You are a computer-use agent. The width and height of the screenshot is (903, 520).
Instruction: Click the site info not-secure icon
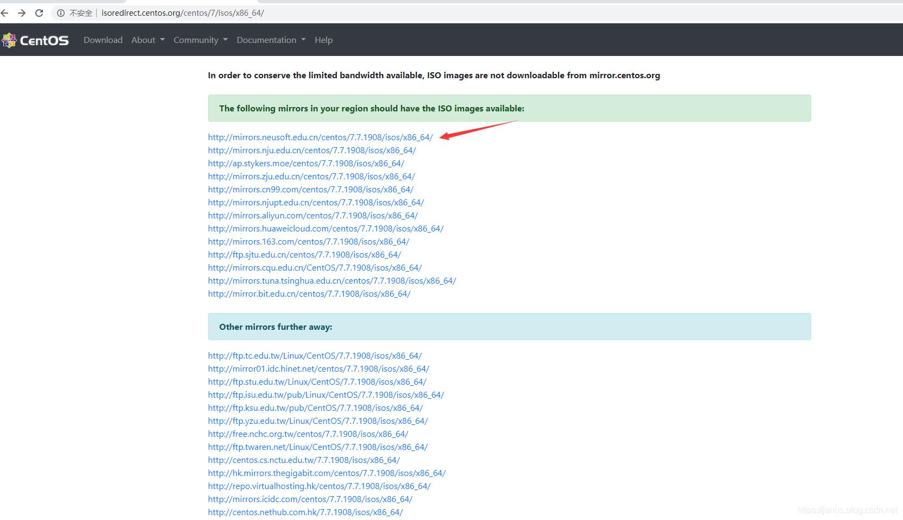pyautogui.click(x=61, y=13)
